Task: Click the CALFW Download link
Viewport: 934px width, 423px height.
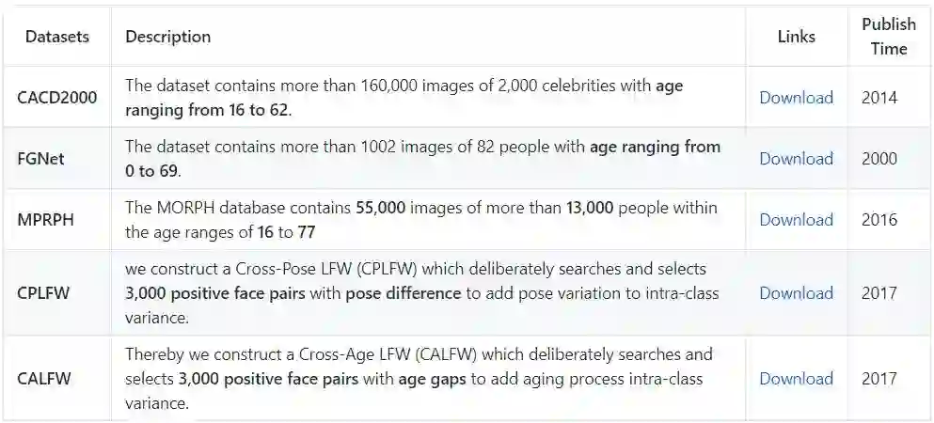Action: click(796, 379)
